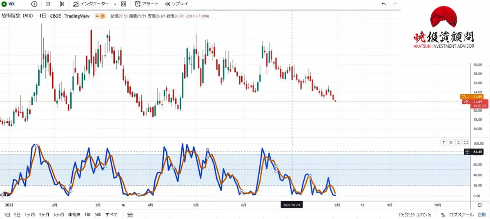Move the indicator pane up
Image resolution: width=490 pixels, height=219 pixels.
[x=443, y=142]
